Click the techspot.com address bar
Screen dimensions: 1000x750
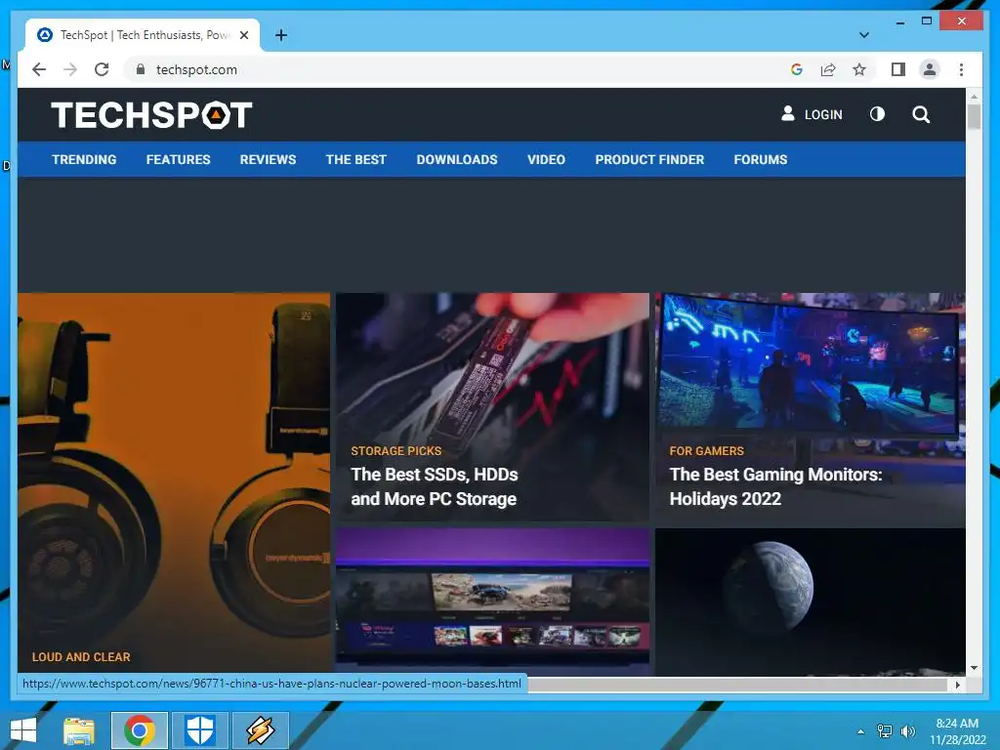pyautogui.click(x=459, y=69)
